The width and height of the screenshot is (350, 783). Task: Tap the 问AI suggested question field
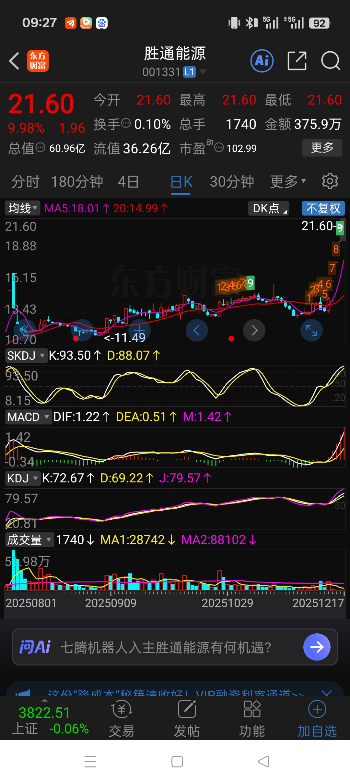[175, 647]
